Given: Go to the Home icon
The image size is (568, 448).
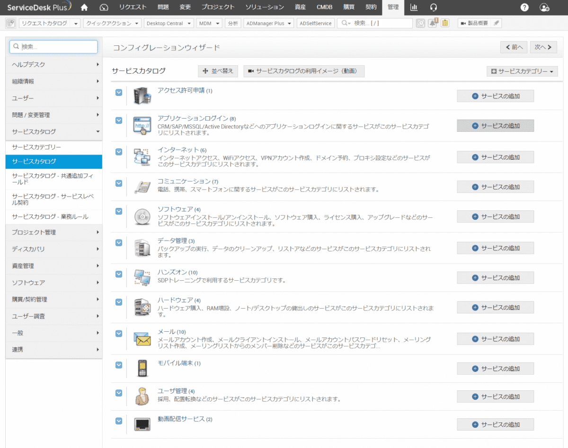Looking at the screenshot, I should (84, 7).
